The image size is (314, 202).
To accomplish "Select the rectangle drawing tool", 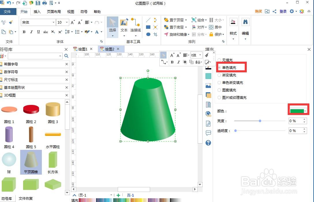I will (x=148, y=27).
